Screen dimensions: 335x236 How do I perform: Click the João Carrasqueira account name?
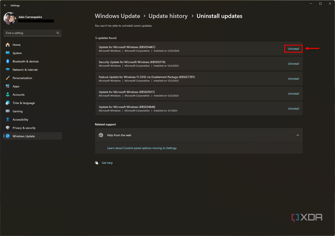(30, 17)
